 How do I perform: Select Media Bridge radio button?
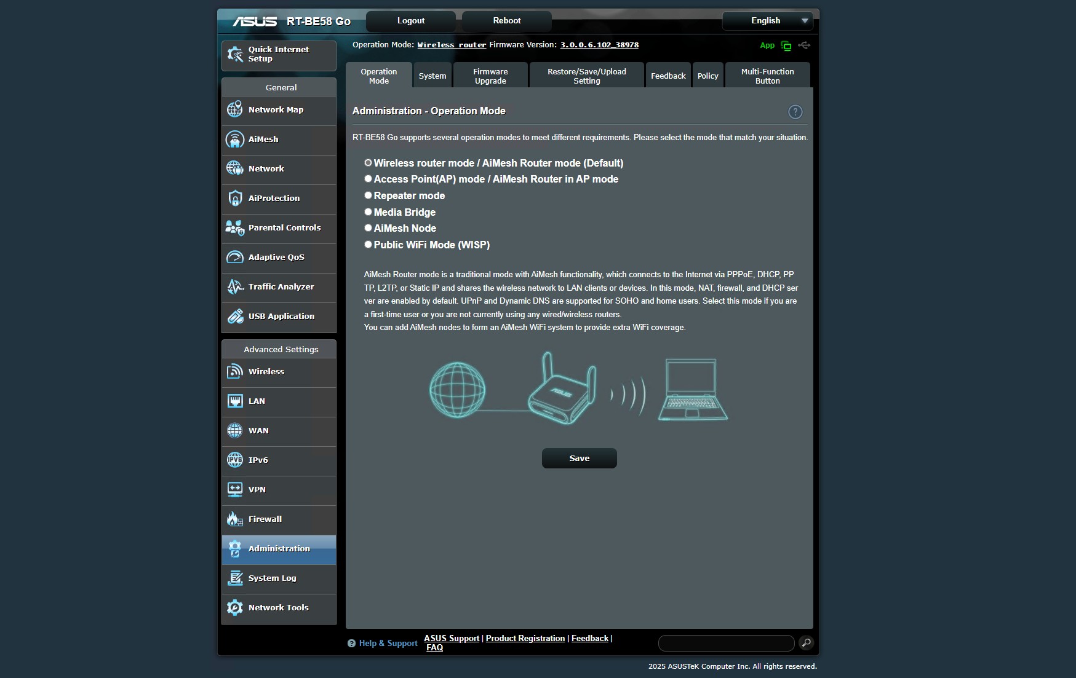[368, 211]
